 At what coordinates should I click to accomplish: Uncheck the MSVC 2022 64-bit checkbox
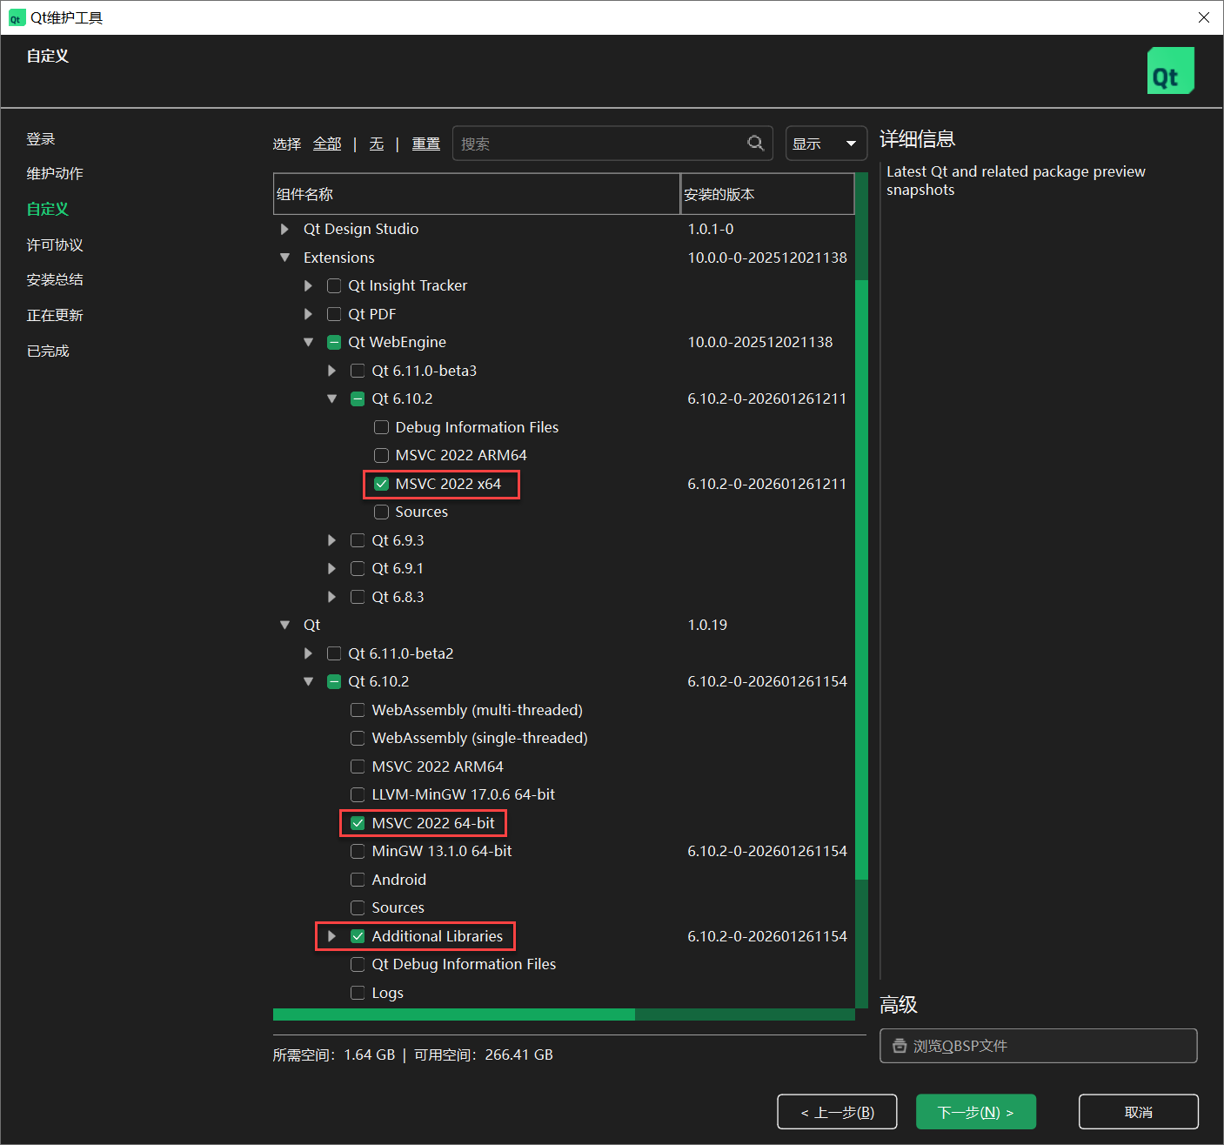[x=358, y=823]
